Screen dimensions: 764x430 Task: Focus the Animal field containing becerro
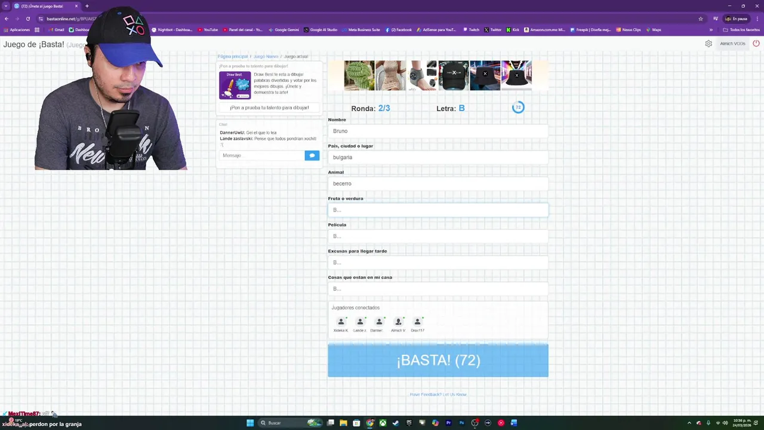coord(438,183)
